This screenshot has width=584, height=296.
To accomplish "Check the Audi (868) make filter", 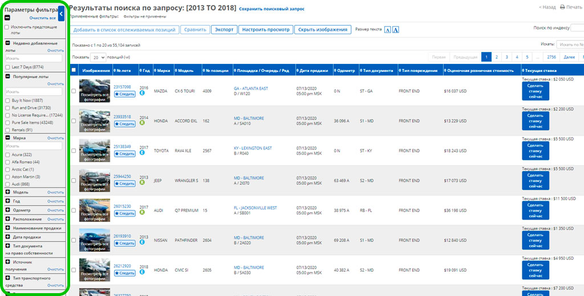I will (x=8, y=184).
